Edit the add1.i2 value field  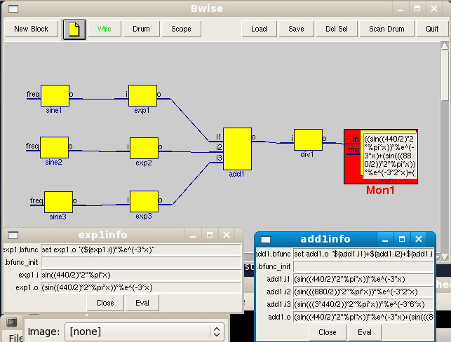(x=363, y=292)
